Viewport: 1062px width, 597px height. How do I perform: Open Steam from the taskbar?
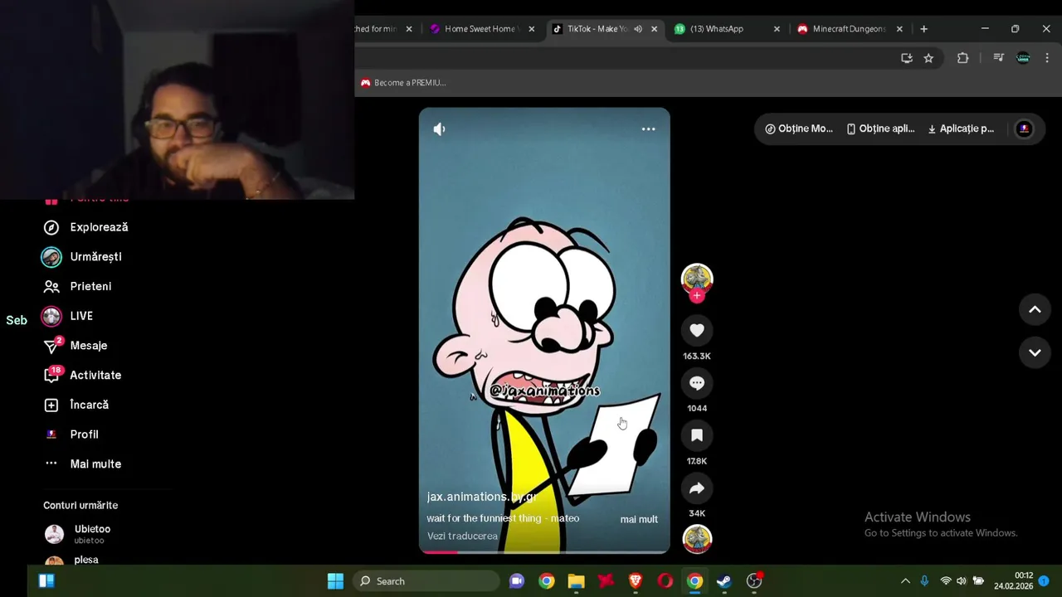tap(724, 581)
